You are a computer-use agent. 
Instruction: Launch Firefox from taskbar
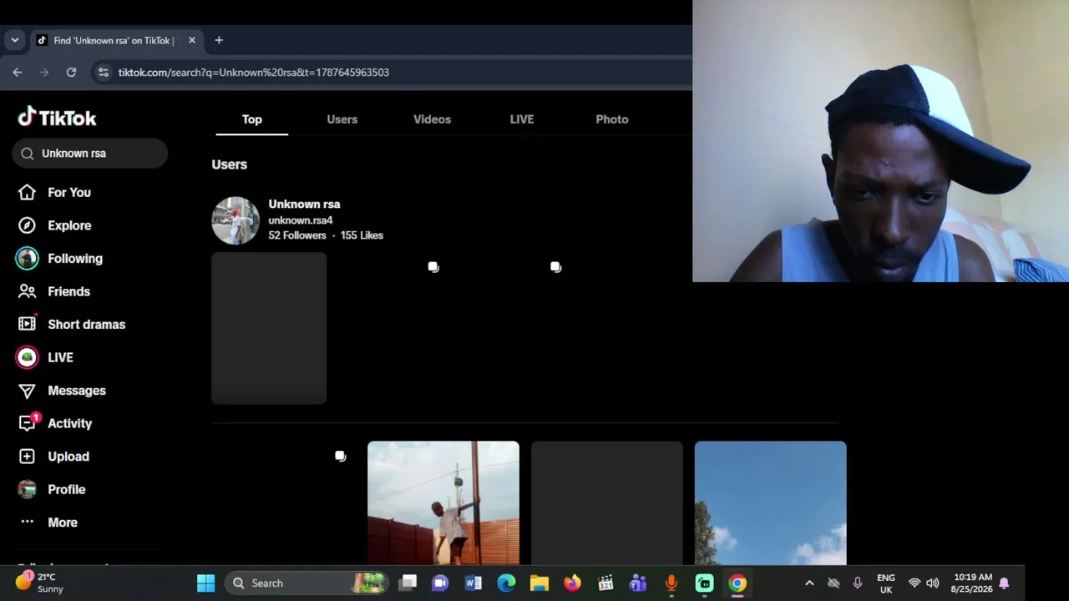coord(572,583)
